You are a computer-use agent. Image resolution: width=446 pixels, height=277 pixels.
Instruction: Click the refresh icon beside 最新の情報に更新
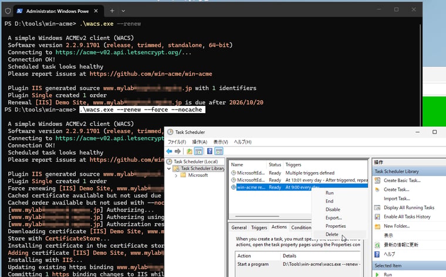[x=377, y=245]
